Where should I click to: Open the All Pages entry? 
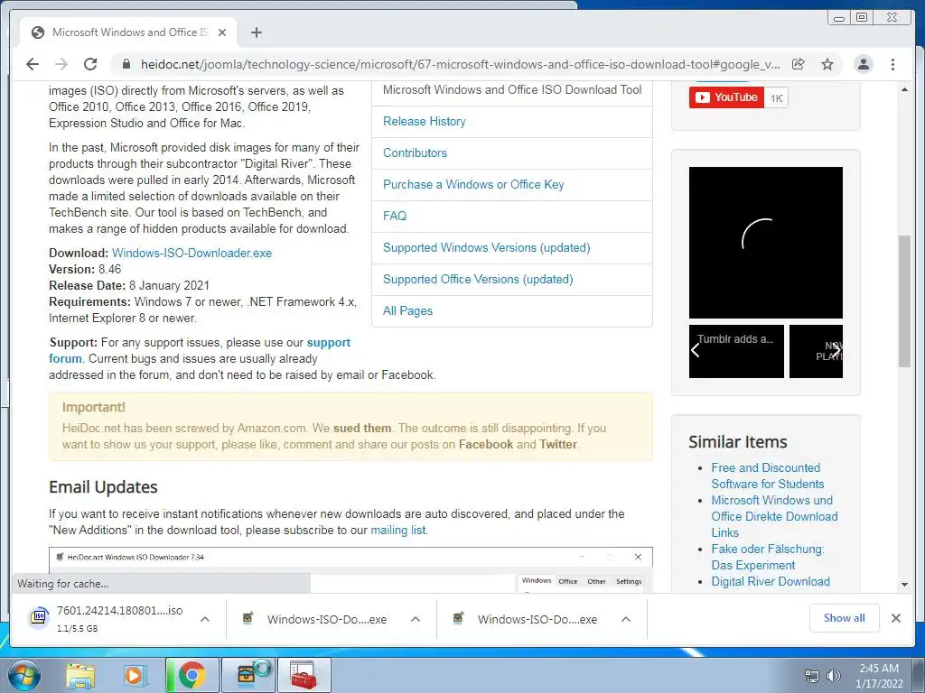[407, 310]
